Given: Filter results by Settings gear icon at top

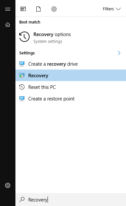Looking at the screenshot, I should point(54,9).
